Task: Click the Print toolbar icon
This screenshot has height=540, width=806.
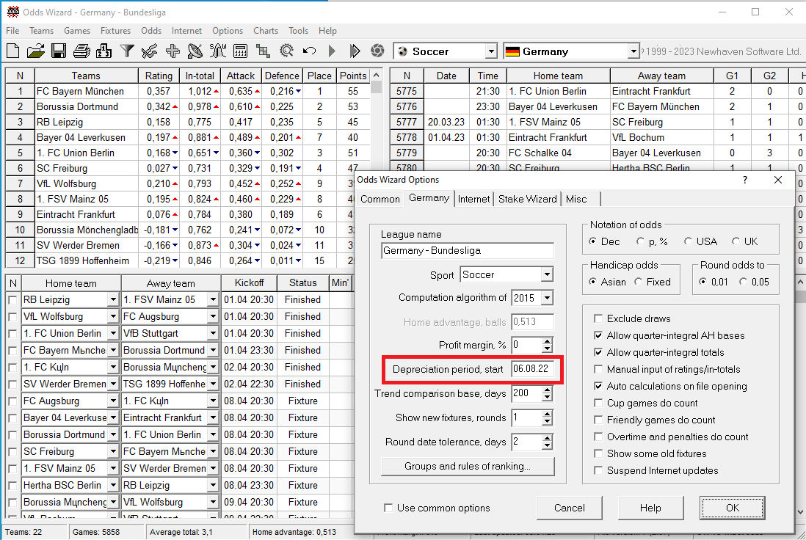Action: click(81, 51)
